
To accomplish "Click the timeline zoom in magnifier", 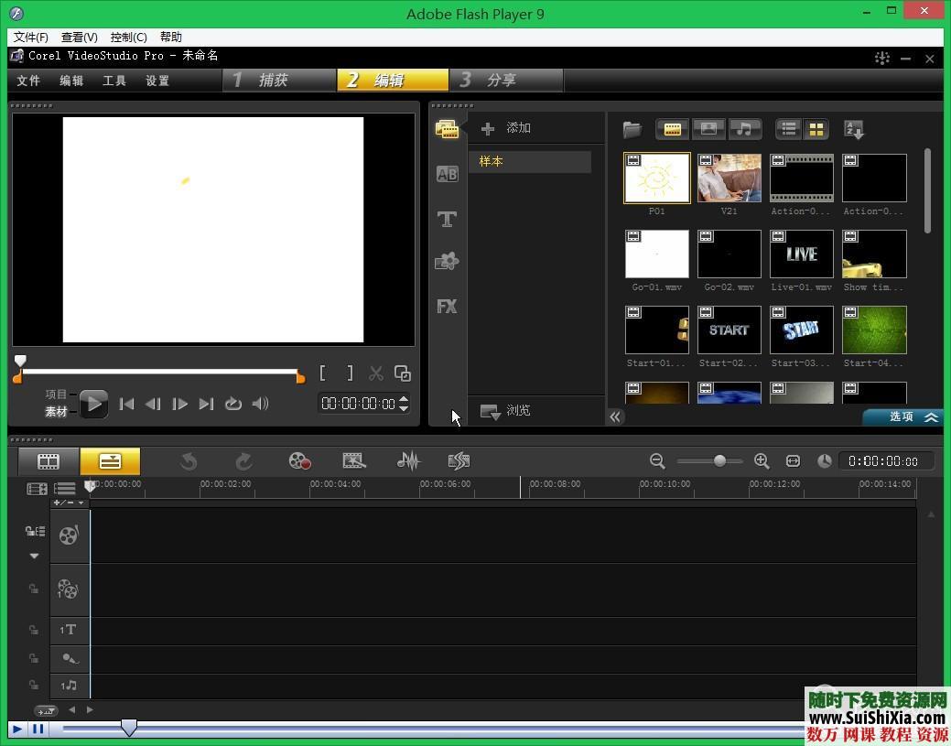I will point(762,461).
